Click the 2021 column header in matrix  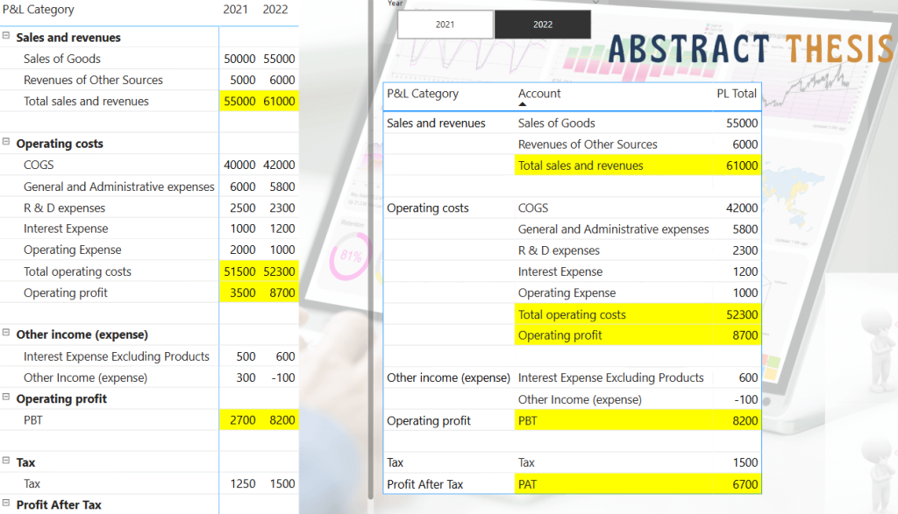(x=235, y=10)
